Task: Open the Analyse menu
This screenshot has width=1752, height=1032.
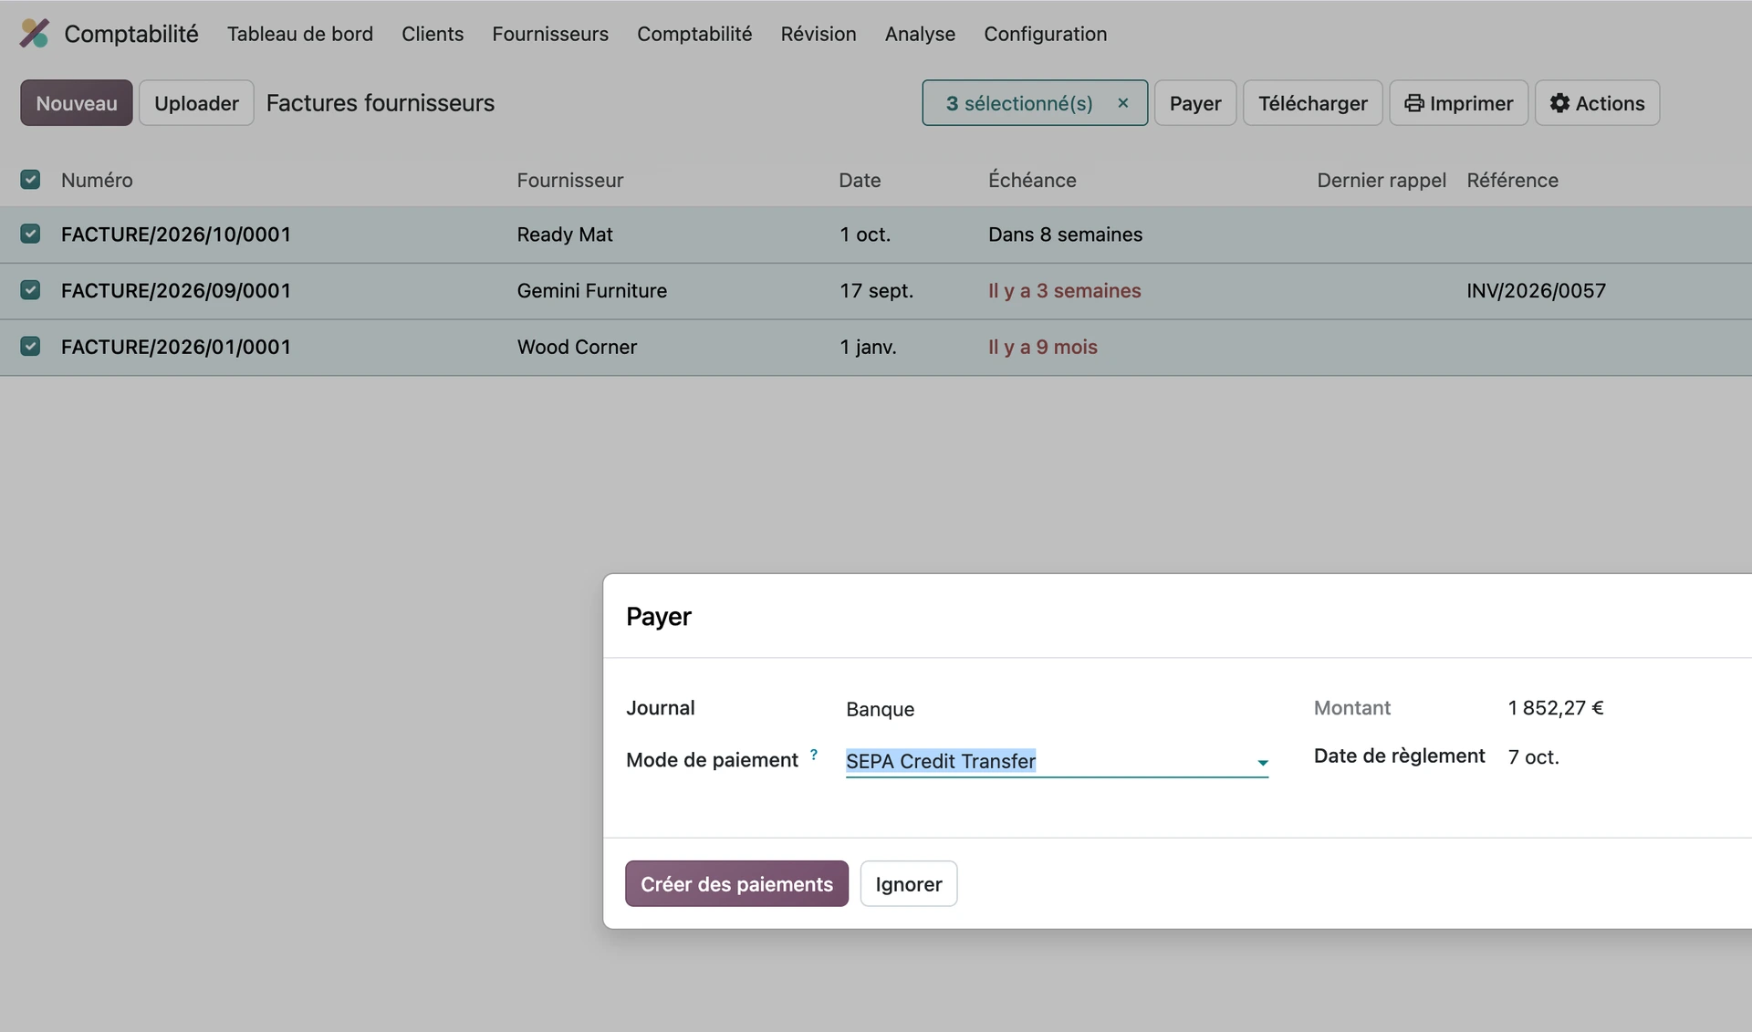Action: click(920, 34)
